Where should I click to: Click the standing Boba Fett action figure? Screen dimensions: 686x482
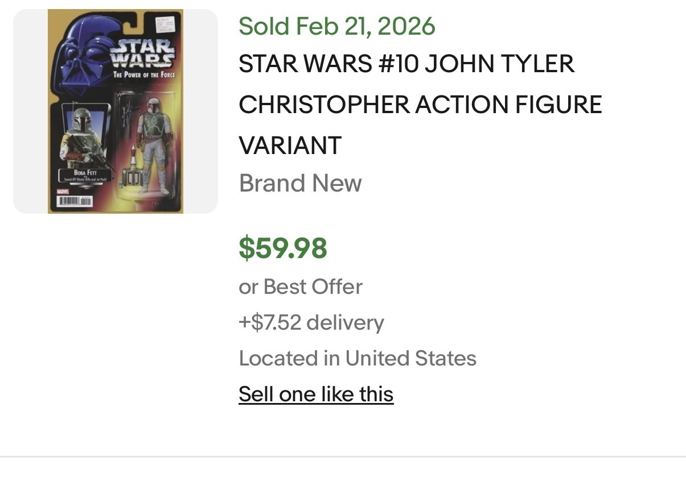tap(155, 142)
